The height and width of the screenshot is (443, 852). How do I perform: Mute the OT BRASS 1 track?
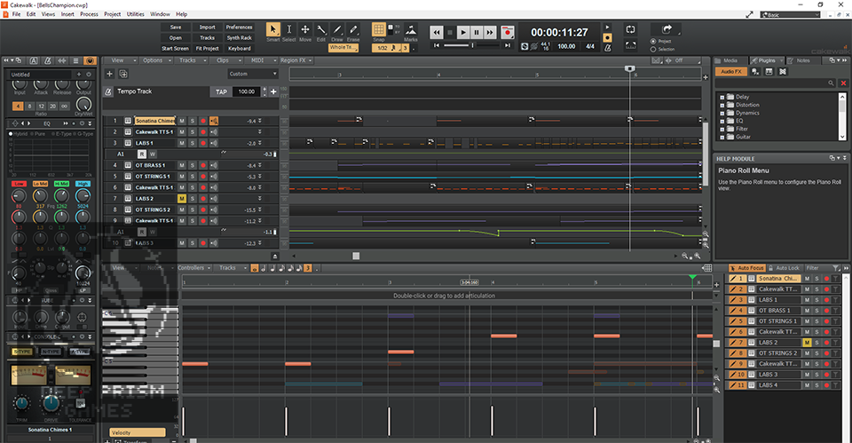(182, 165)
